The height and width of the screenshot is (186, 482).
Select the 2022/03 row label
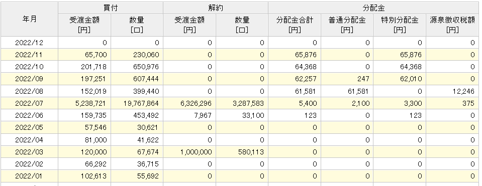(29, 152)
